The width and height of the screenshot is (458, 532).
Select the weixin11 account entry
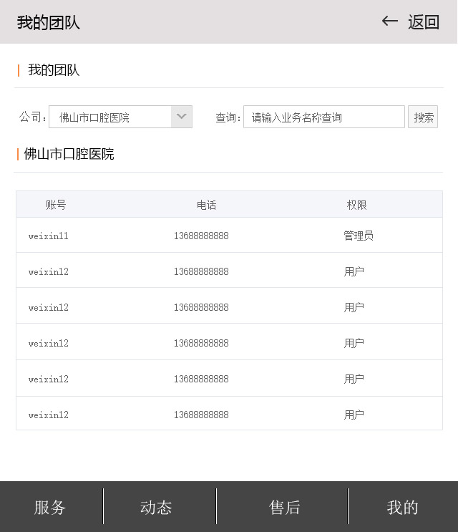49,236
